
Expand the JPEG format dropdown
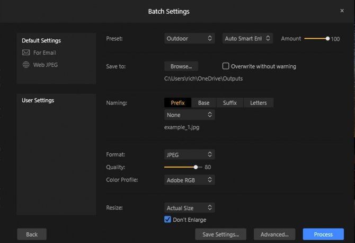coord(189,154)
